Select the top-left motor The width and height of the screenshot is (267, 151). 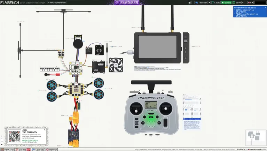(52, 85)
